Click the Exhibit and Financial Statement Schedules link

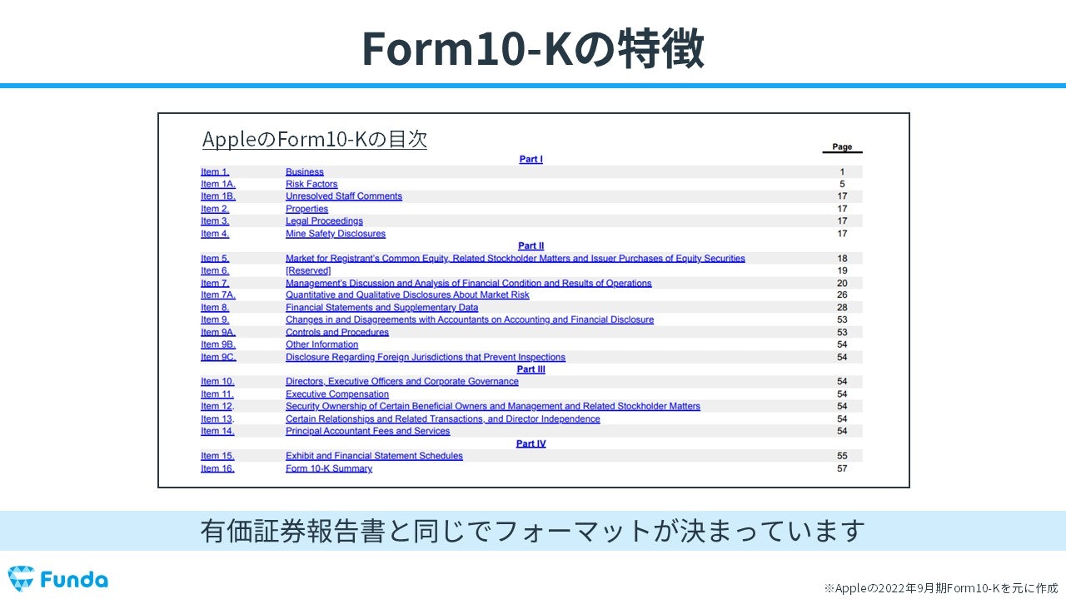point(374,455)
